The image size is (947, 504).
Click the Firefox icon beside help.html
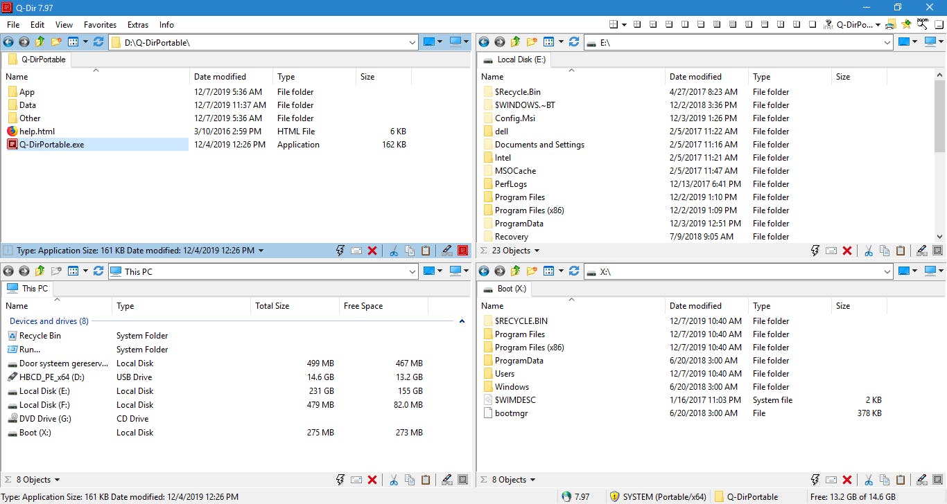(x=12, y=131)
